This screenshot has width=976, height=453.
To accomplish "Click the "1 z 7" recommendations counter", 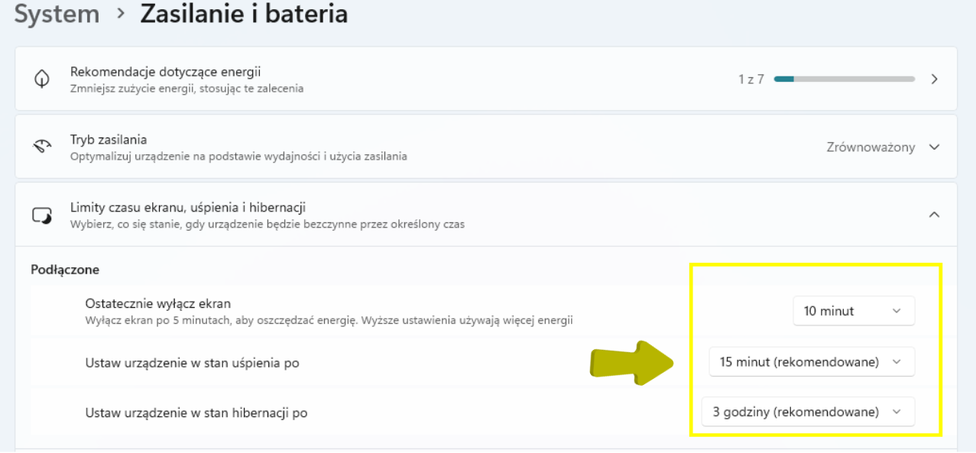I will click(751, 79).
